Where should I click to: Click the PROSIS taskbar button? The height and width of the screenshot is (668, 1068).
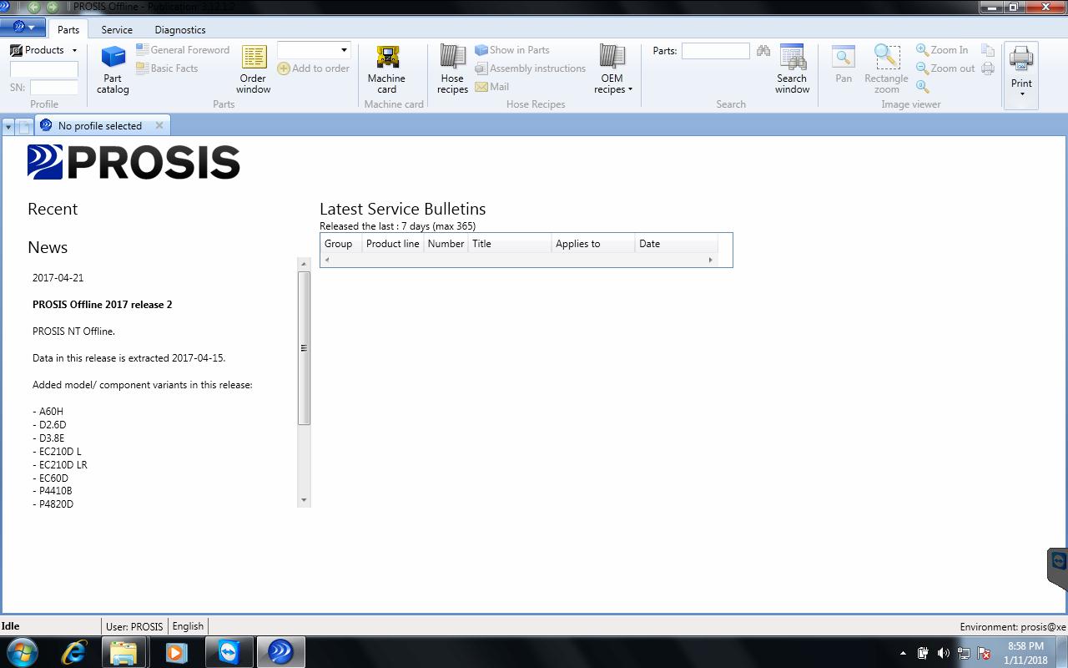point(280,651)
